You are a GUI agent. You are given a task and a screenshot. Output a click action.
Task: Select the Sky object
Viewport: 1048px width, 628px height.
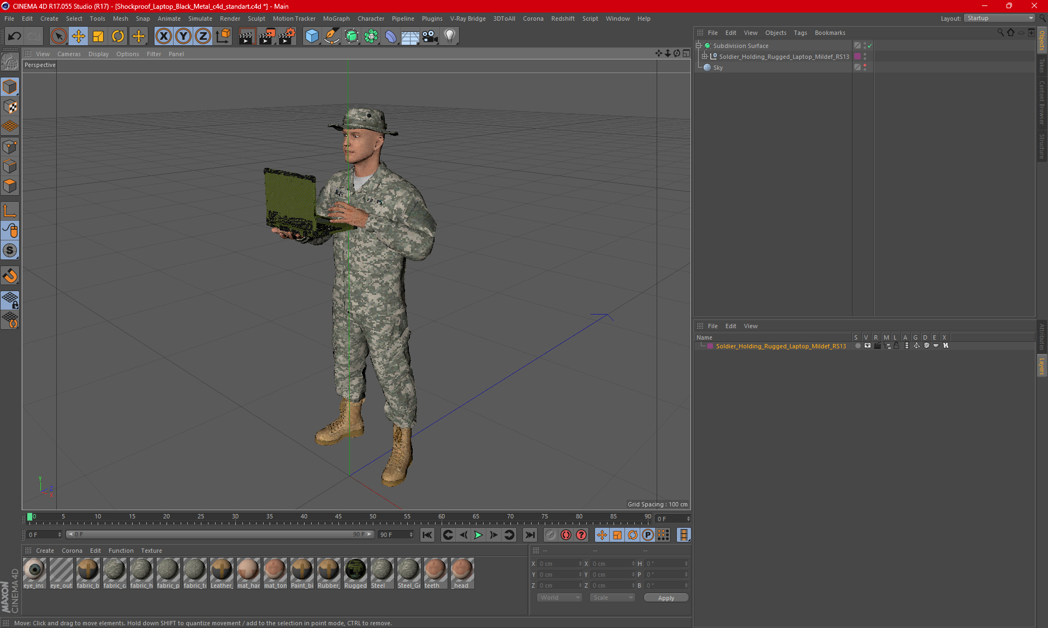[x=718, y=68]
